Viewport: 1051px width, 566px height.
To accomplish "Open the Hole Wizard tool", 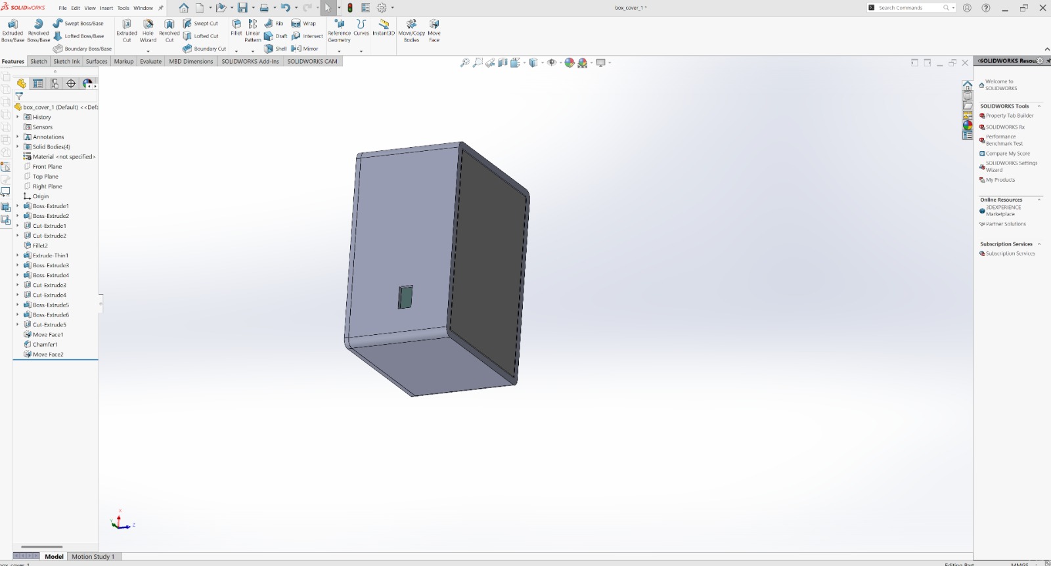I will point(148,31).
